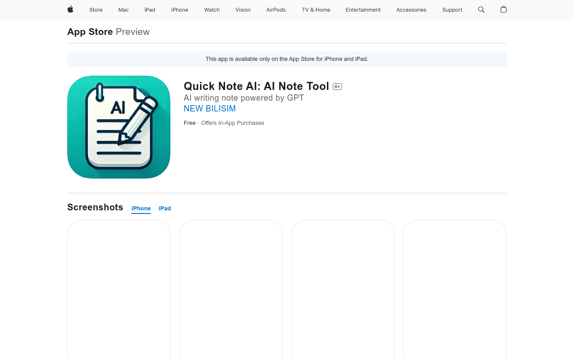Click the 'Offers In-App Purchases' text
The height and width of the screenshot is (358, 574).
(x=232, y=123)
